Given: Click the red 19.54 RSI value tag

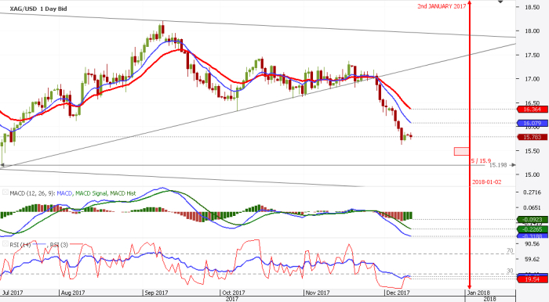Looking at the screenshot, I should coord(533,279).
